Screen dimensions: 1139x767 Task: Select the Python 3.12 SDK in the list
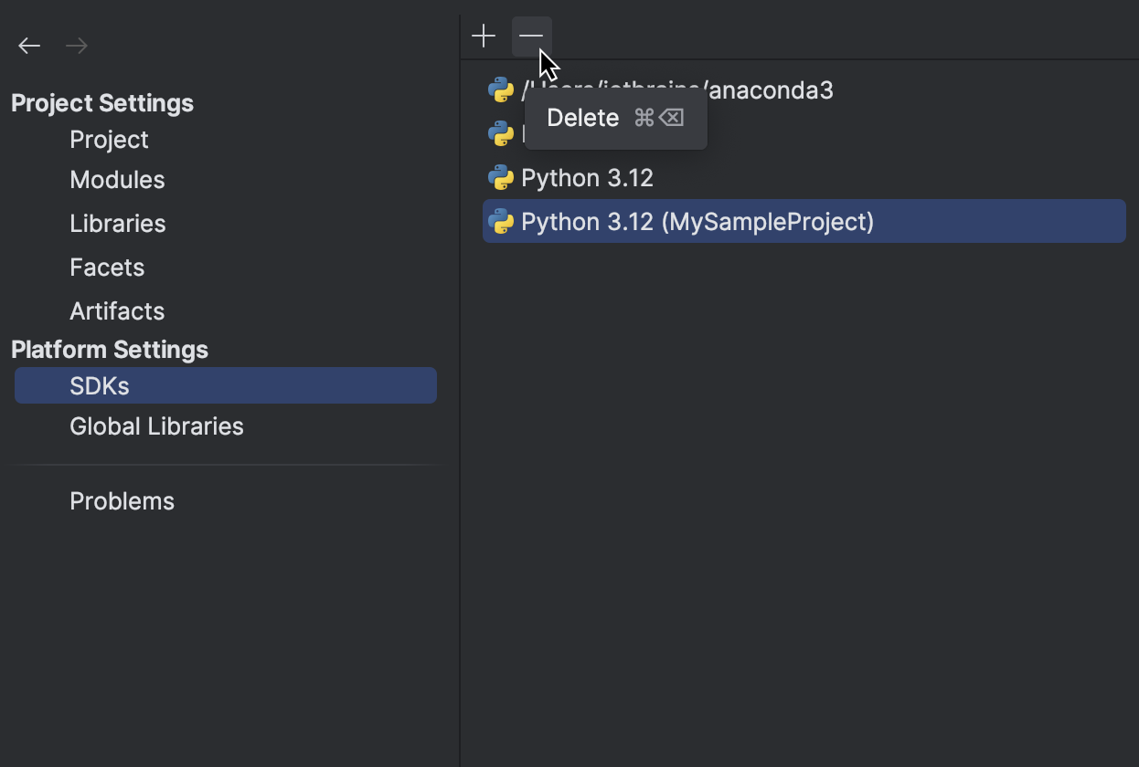coord(586,177)
